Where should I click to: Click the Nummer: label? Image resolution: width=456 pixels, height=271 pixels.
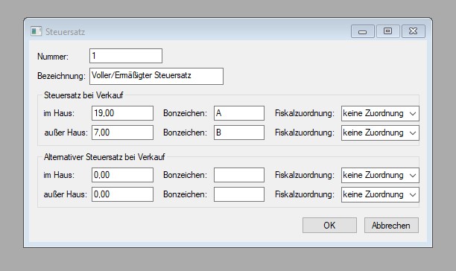click(x=53, y=57)
